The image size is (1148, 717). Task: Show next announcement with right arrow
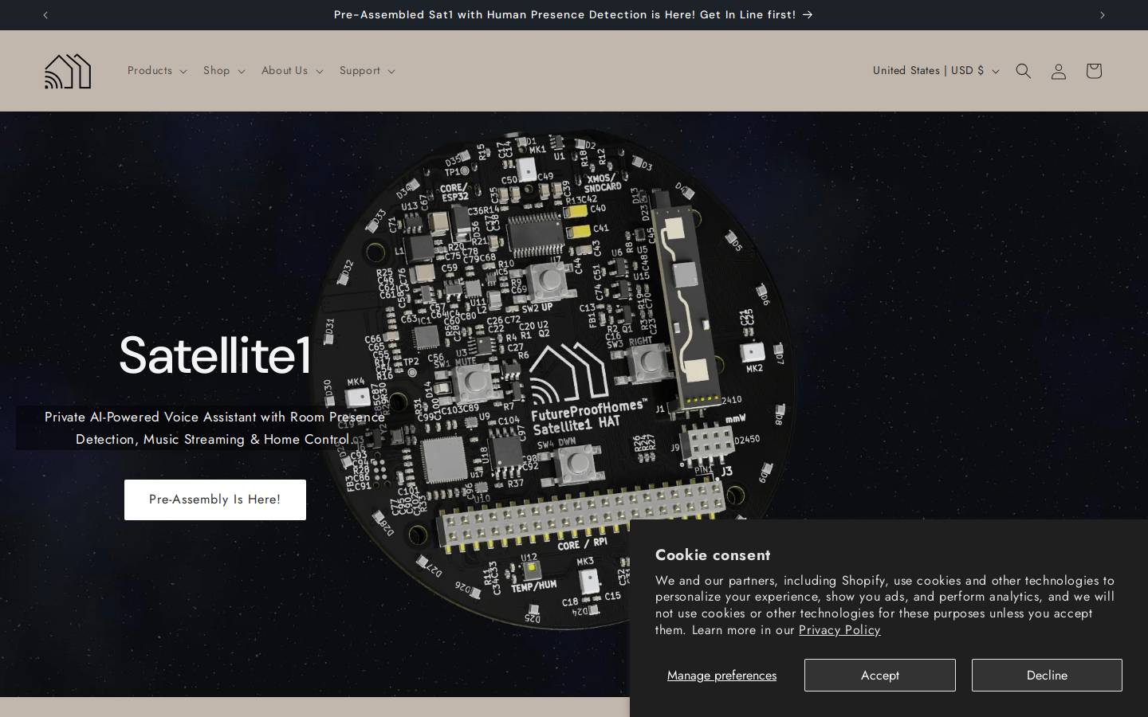click(1103, 15)
